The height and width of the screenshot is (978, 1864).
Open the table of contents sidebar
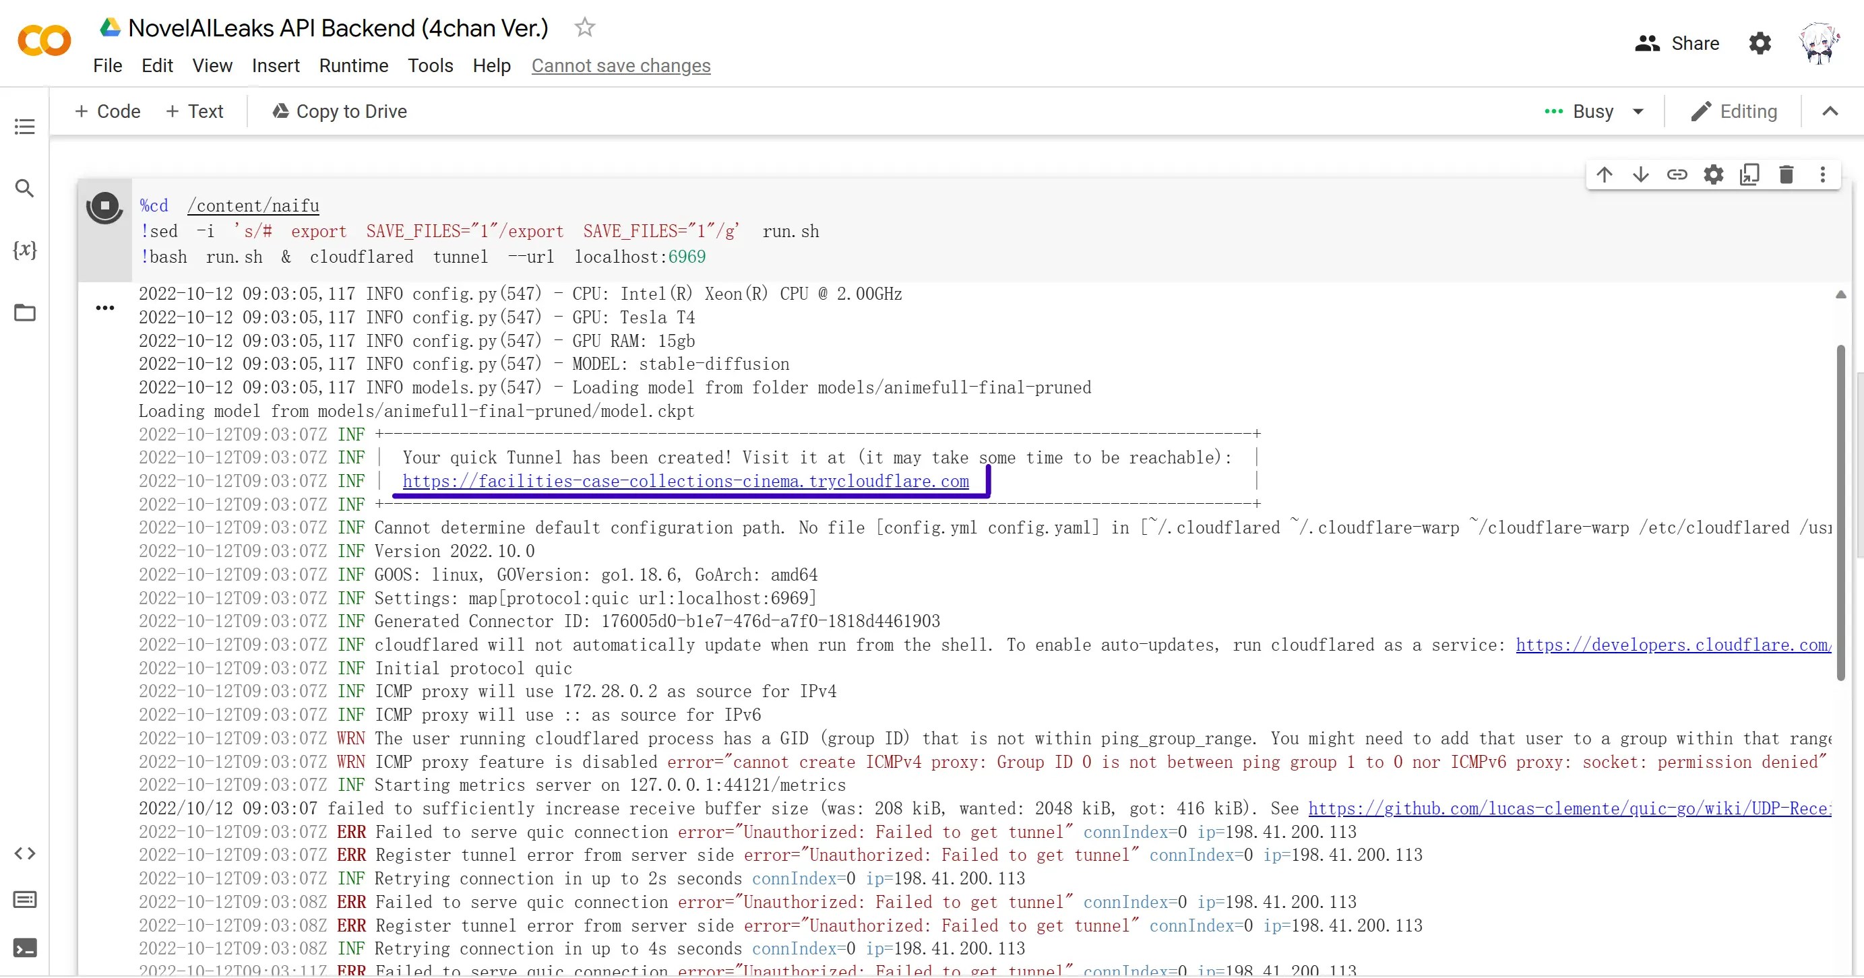tap(25, 127)
